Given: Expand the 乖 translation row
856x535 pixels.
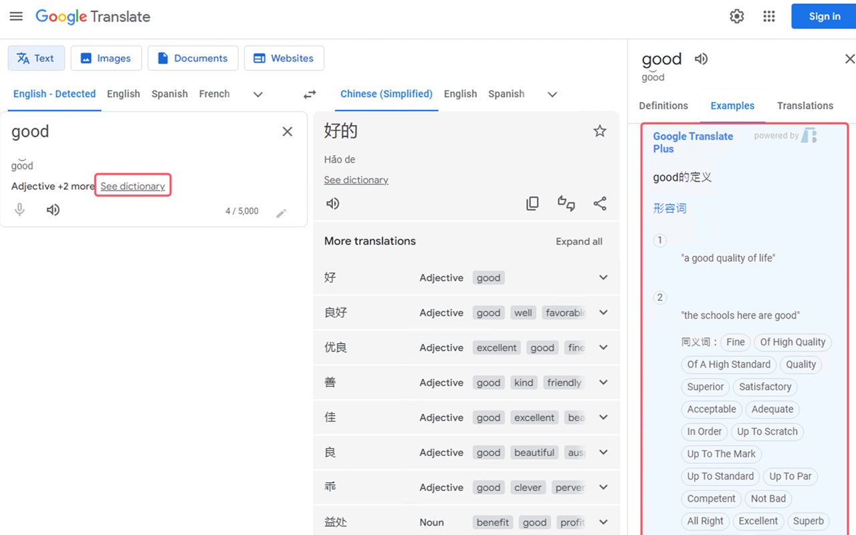Looking at the screenshot, I should [x=603, y=488].
